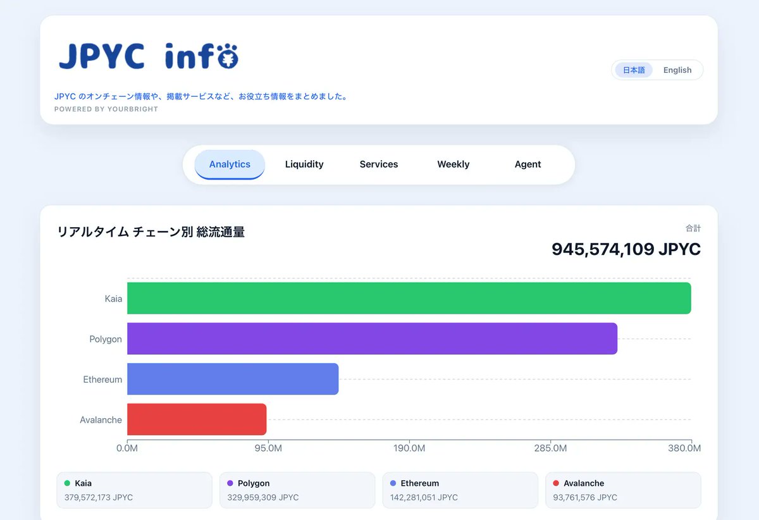Click the blue Ethereum bar
This screenshot has width=759, height=520.
pyautogui.click(x=233, y=379)
